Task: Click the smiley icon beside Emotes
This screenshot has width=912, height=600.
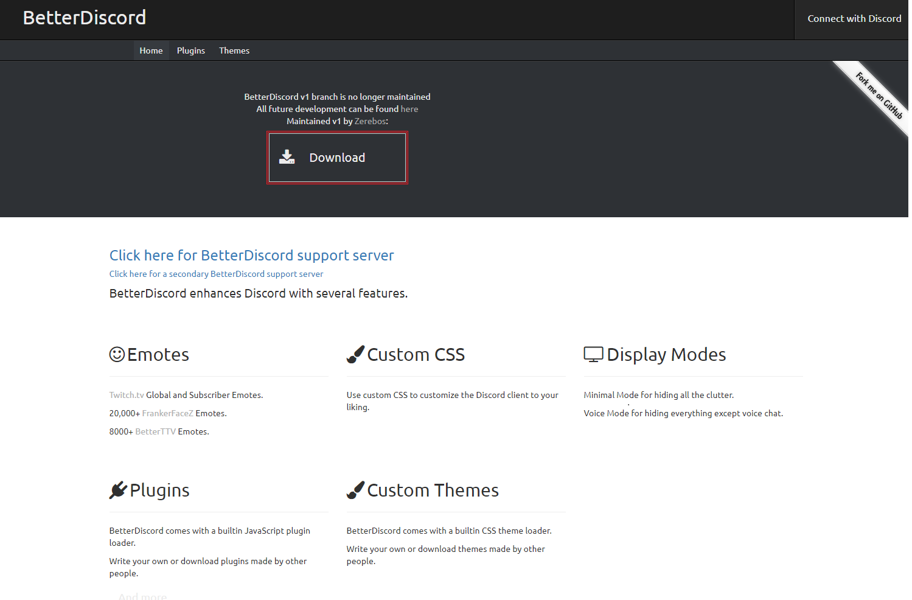Action: 117,354
